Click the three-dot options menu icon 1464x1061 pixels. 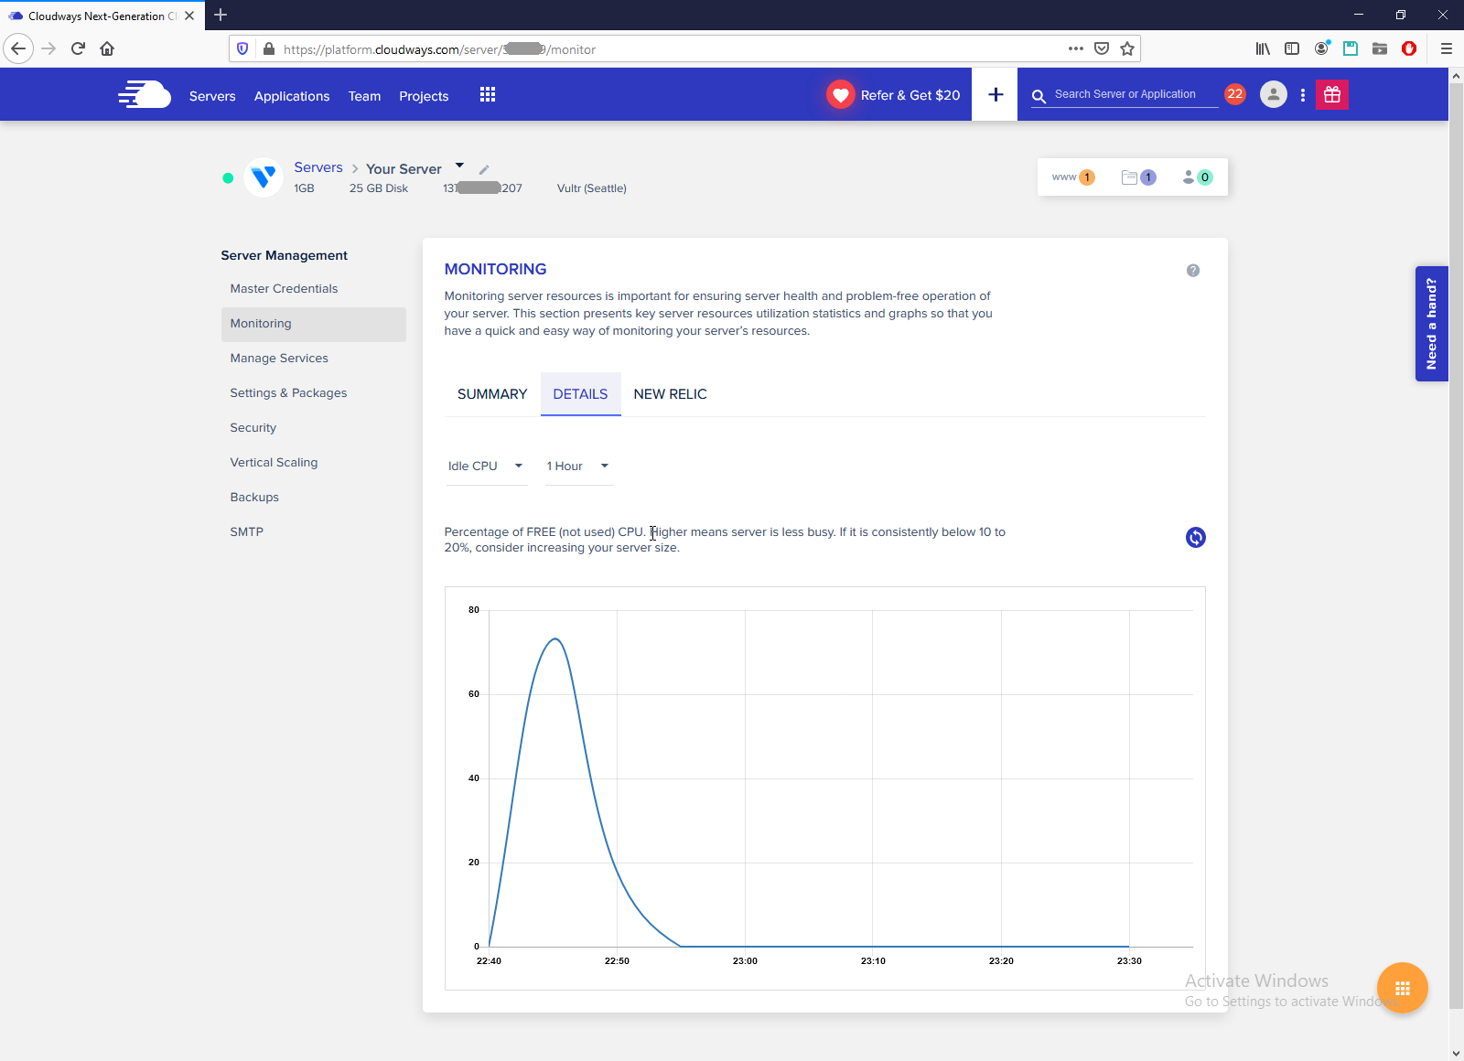point(1303,95)
